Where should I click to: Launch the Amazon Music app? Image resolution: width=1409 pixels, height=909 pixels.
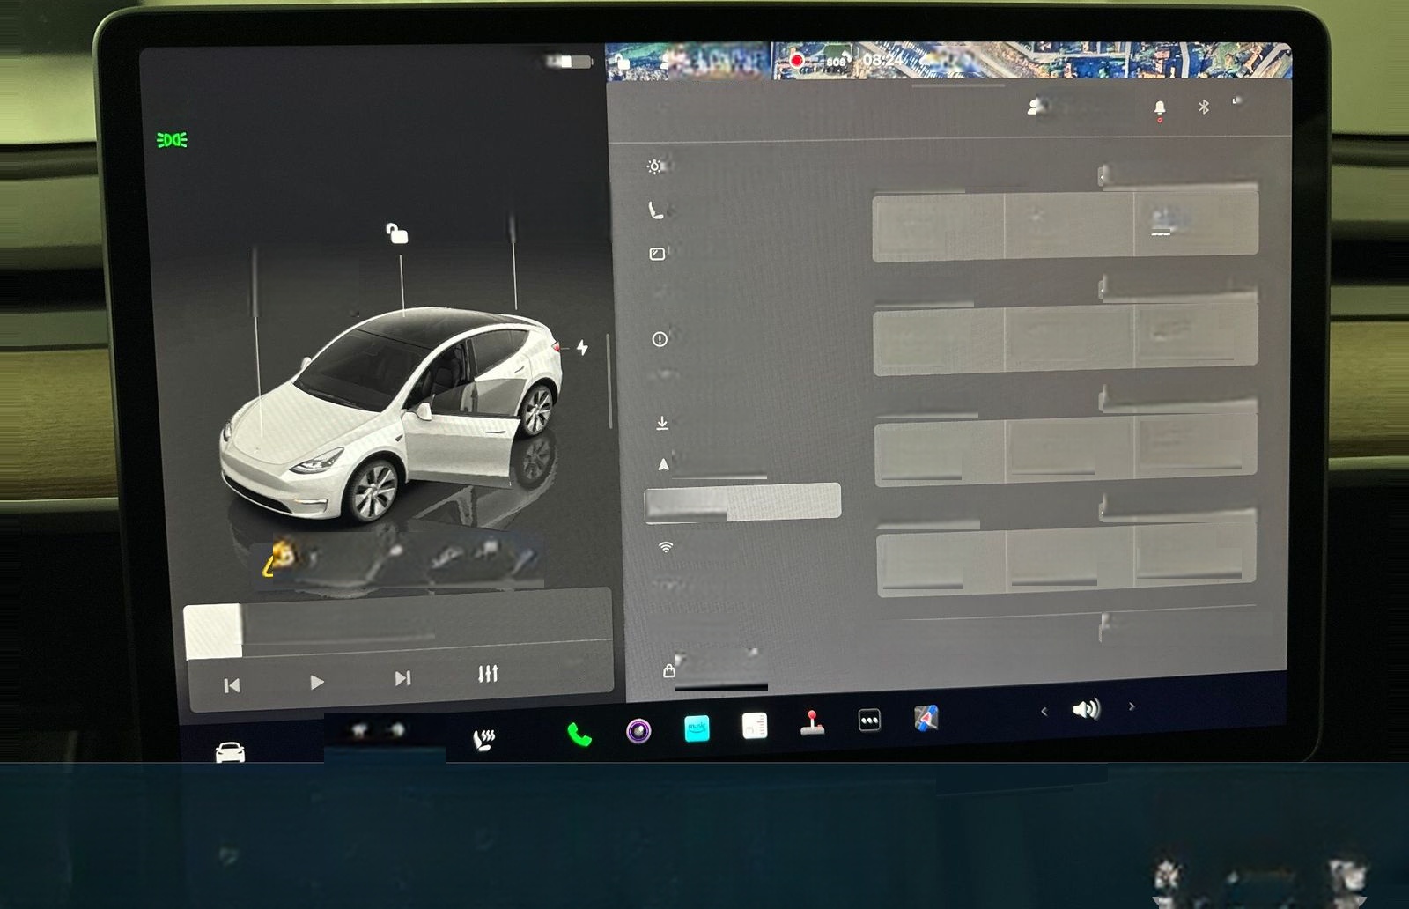click(697, 728)
